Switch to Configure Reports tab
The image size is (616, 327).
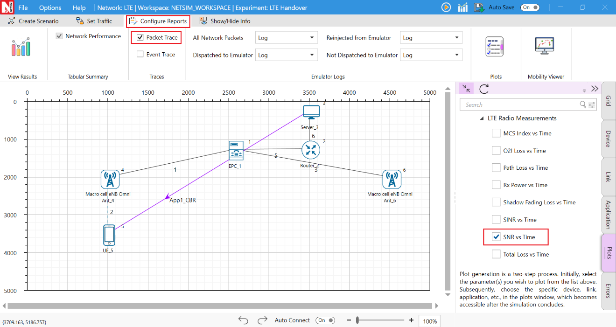click(x=158, y=21)
